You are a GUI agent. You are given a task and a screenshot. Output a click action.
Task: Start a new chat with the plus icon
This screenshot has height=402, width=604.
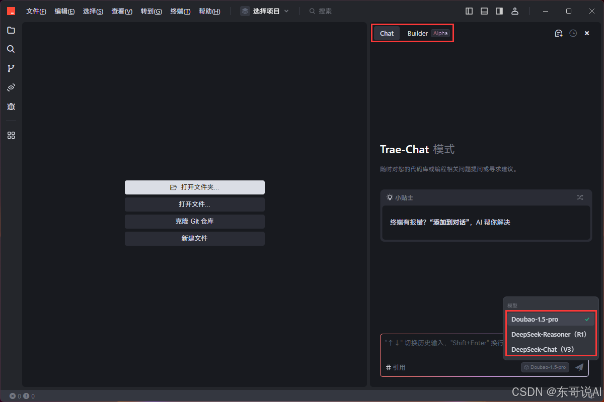coord(558,33)
